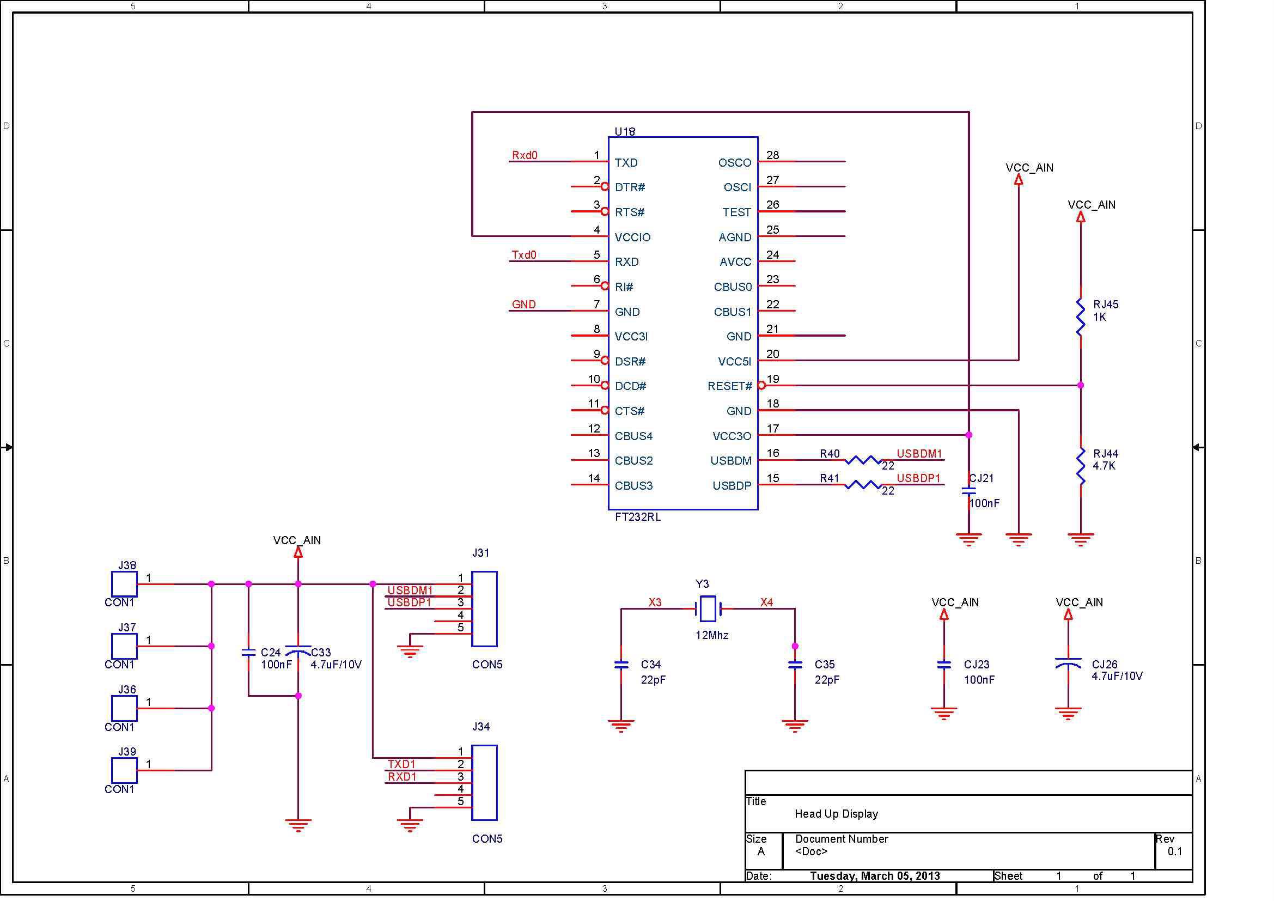Click the size value A in title block
The width and height of the screenshot is (1274, 901).
click(761, 851)
